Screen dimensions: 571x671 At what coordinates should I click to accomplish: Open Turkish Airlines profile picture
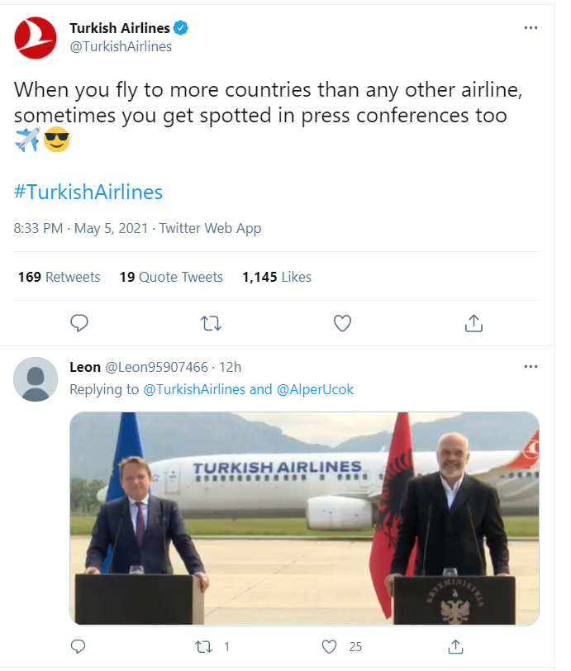[36, 37]
